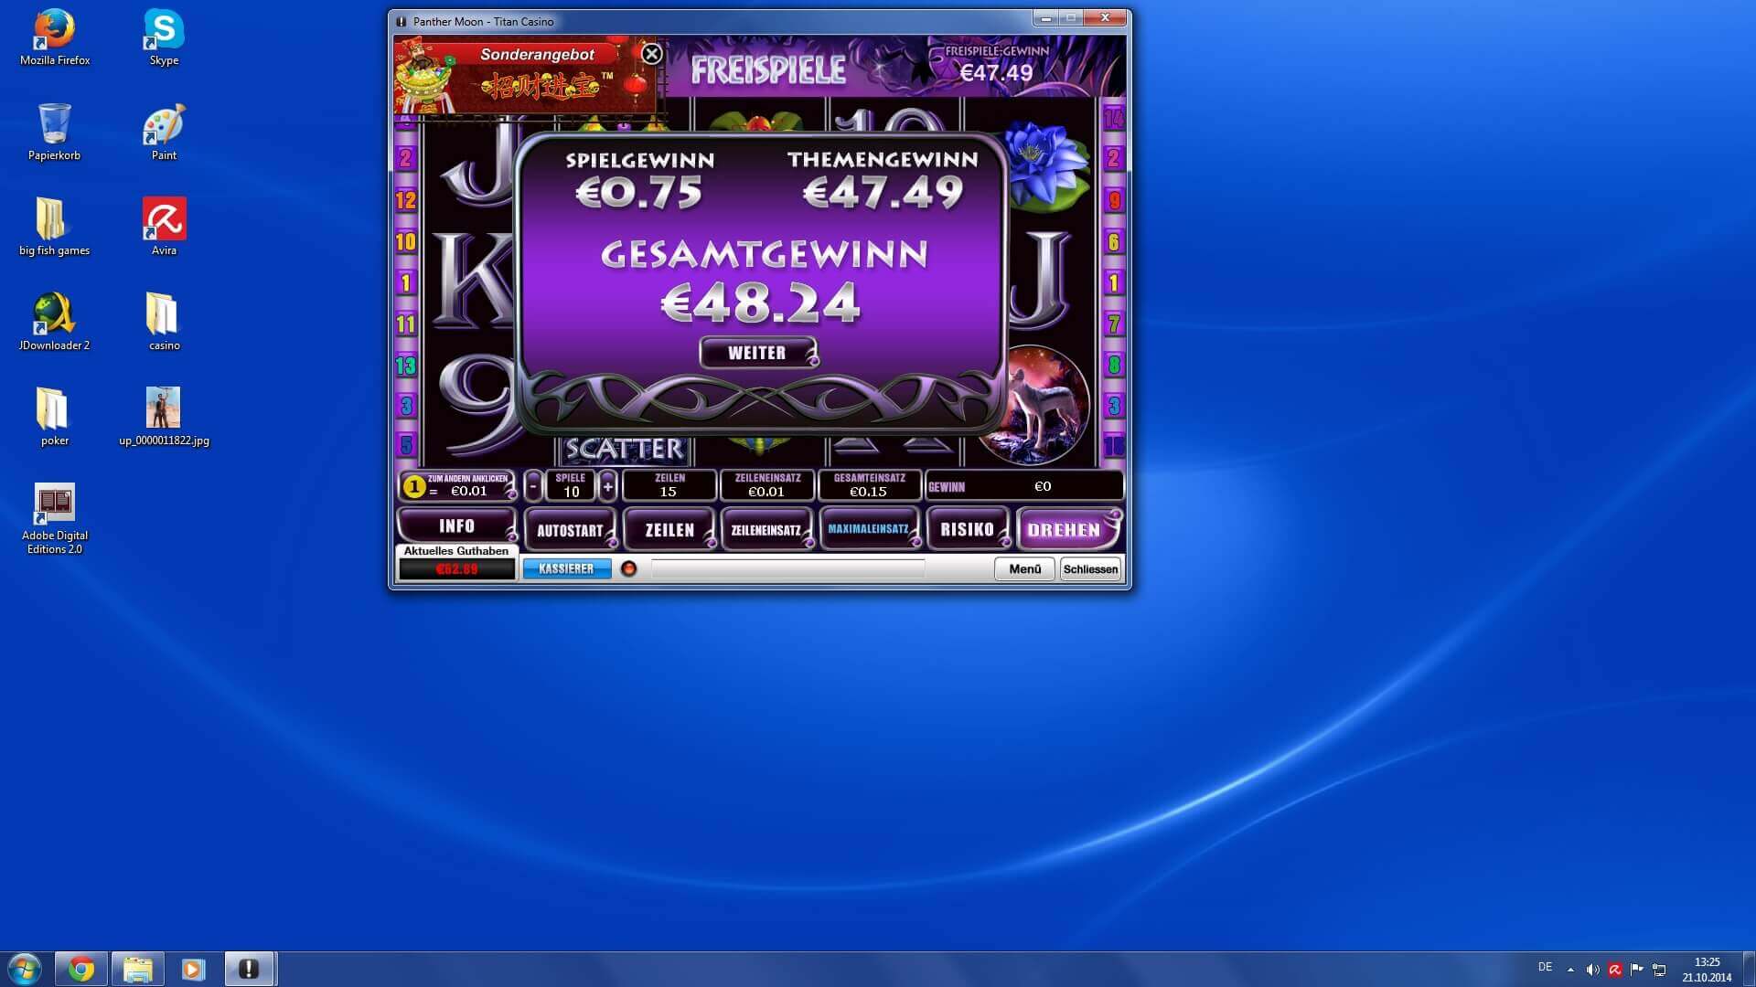Select payline marker 6 on right side
Viewport: 1756px width, 987px height.
click(x=1114, y=242)
